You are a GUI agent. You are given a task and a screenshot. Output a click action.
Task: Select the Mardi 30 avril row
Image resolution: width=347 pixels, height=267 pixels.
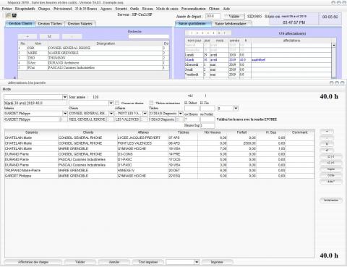coord(258,60)
